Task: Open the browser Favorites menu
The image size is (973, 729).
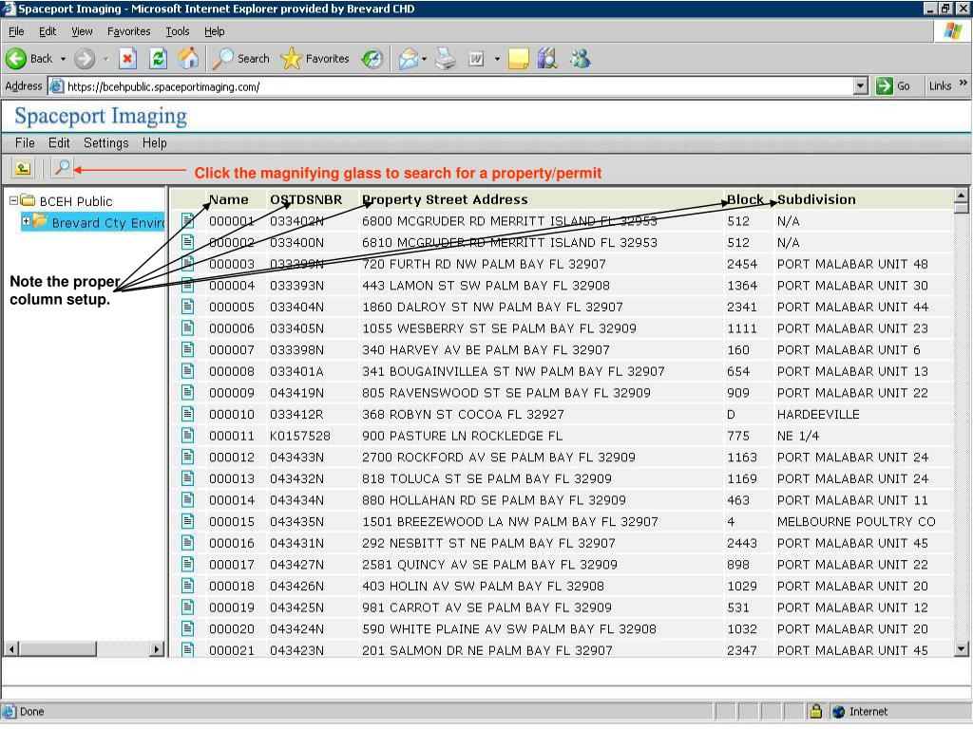Action: pyautogui.click(x=128, y=31)
